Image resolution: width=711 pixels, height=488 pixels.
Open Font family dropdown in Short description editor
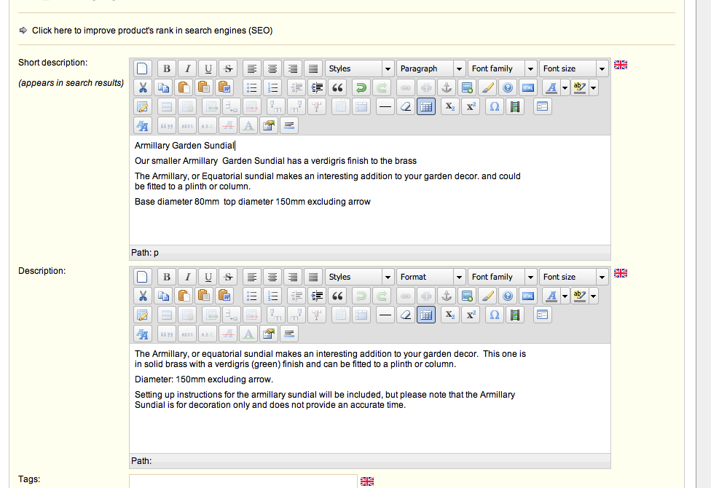tap(502, 68)
